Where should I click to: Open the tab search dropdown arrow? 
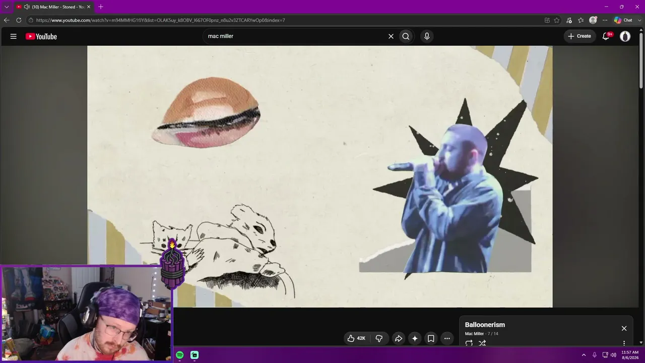(x=7, y=7)
